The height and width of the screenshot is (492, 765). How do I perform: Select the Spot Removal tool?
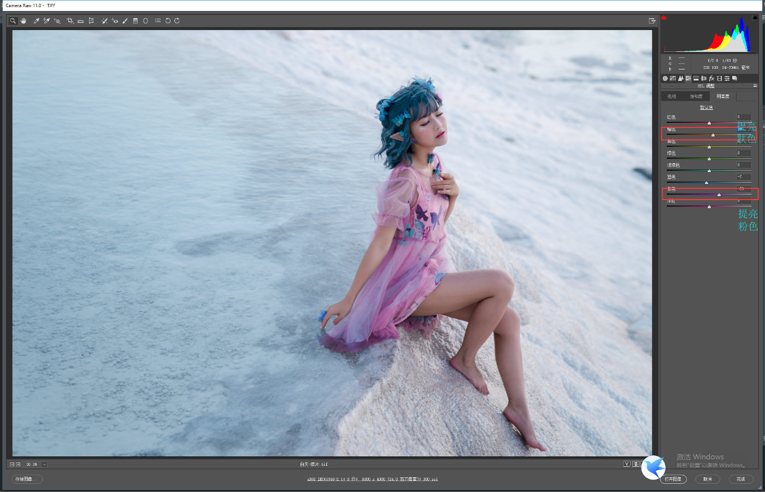[x=104, y=21]
